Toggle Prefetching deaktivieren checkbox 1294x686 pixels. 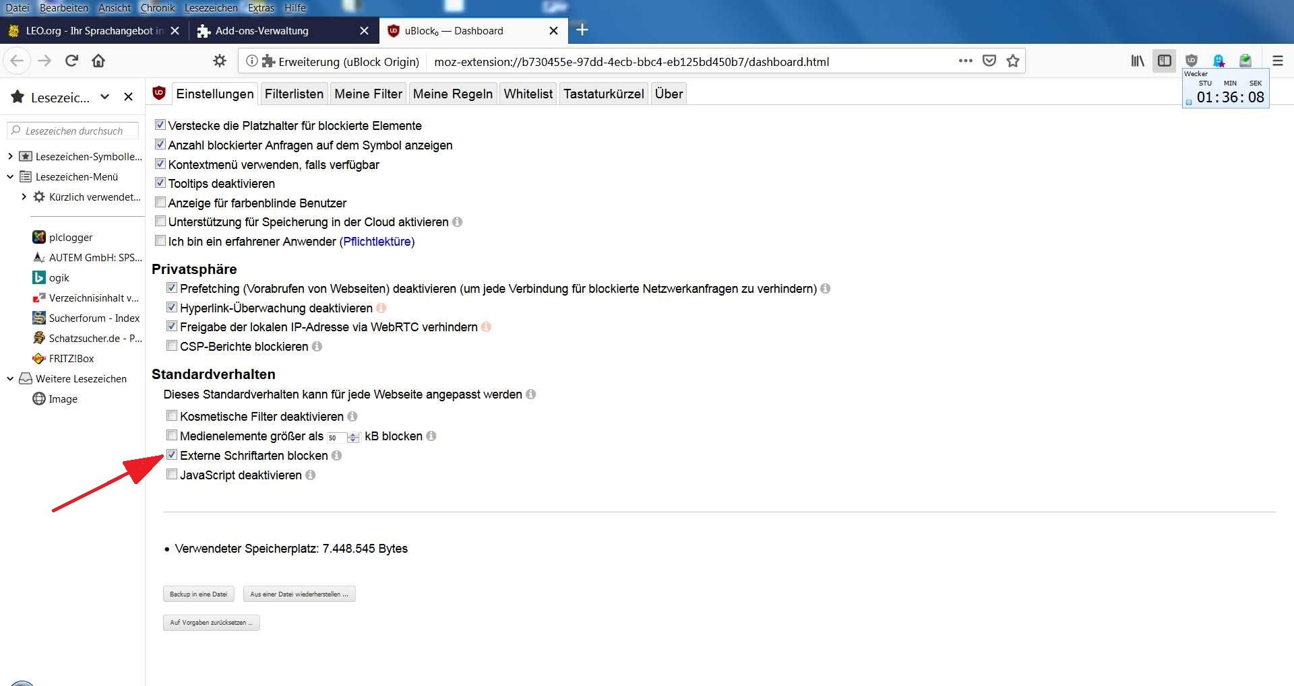click(x=172, y=287)
